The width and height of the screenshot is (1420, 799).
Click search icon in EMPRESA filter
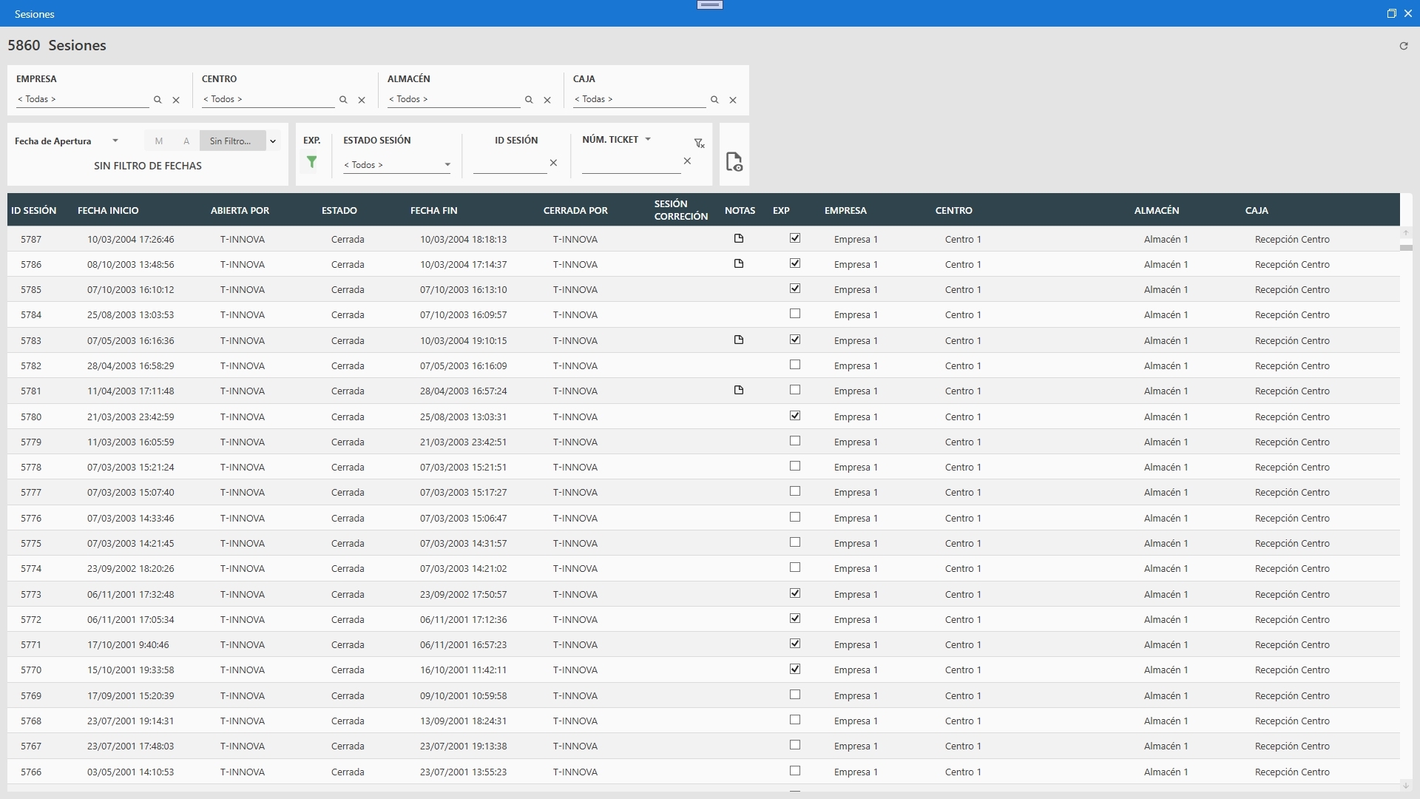pos(158,100)
